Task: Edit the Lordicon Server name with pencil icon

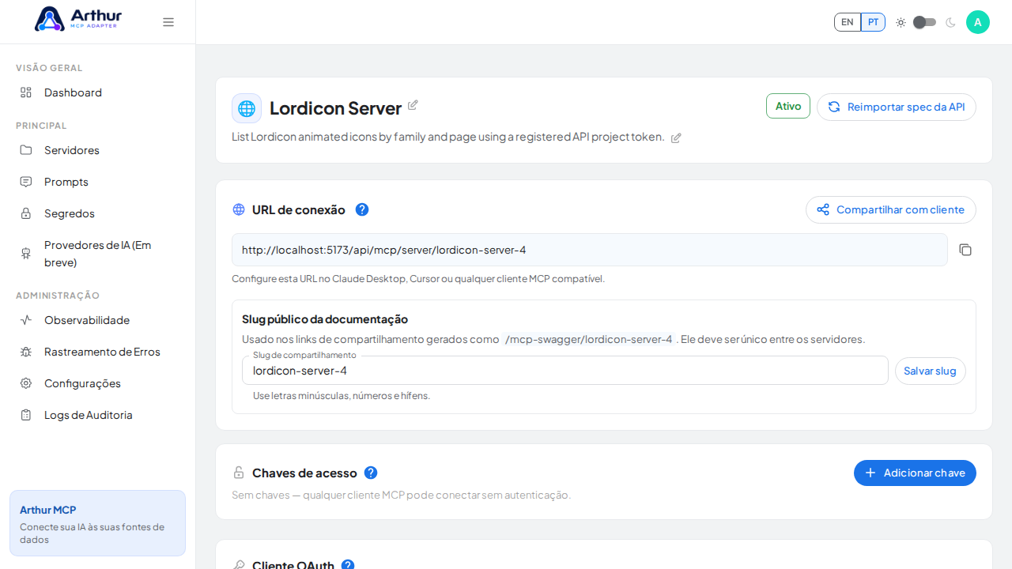Action: (413, 105)
